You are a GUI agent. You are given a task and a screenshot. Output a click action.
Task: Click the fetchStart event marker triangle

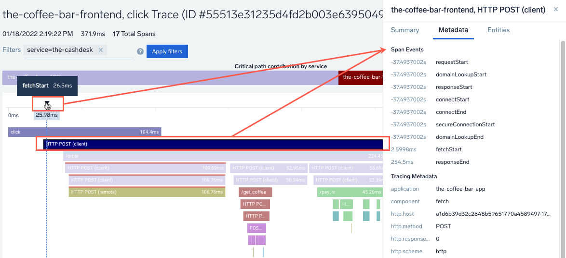point(47,102)
